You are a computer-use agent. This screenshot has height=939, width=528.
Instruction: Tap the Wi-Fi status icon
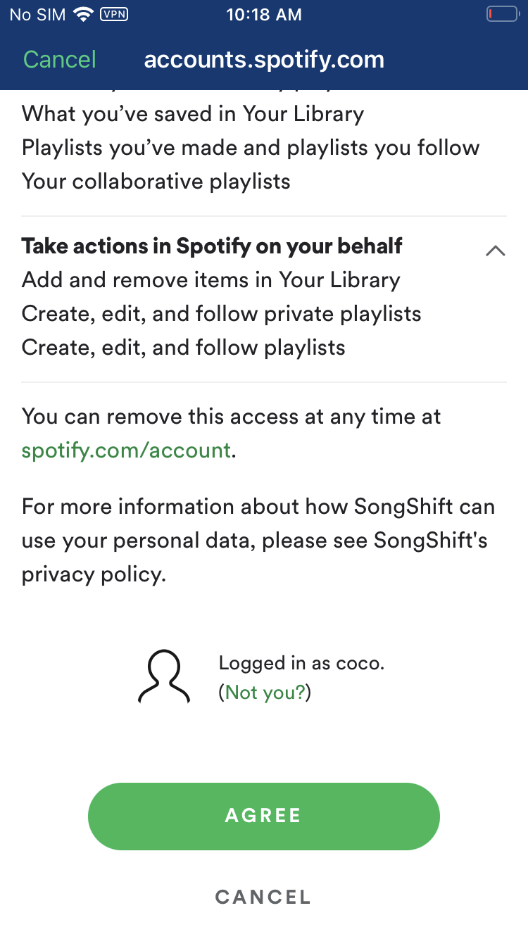(x=84, y=15)
